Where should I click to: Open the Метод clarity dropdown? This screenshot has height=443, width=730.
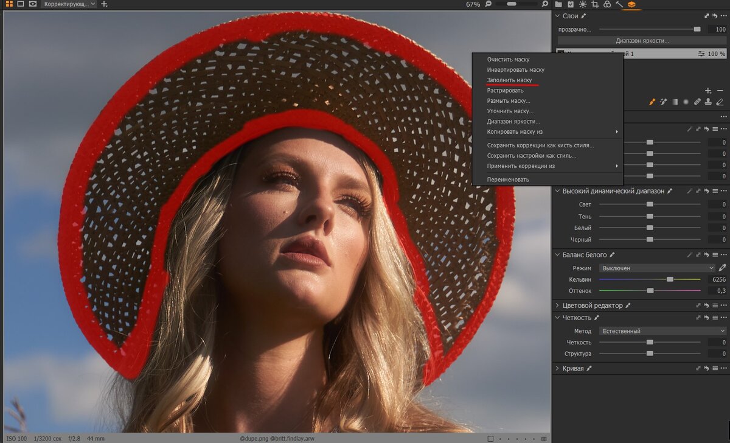[x=662, y=331]
